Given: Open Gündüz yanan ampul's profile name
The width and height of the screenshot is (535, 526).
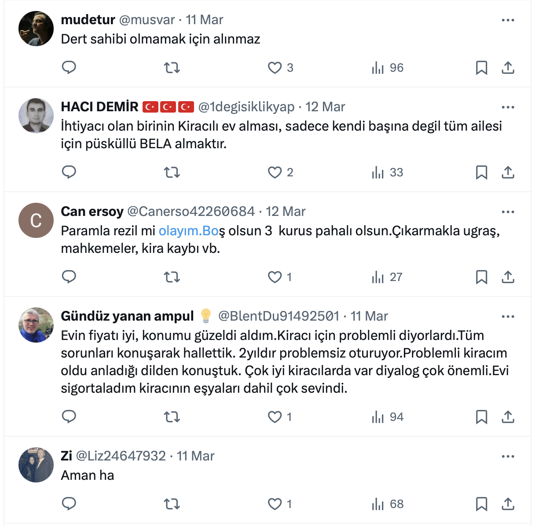Looking at the screenshot, I should click(x=127, y=316).
